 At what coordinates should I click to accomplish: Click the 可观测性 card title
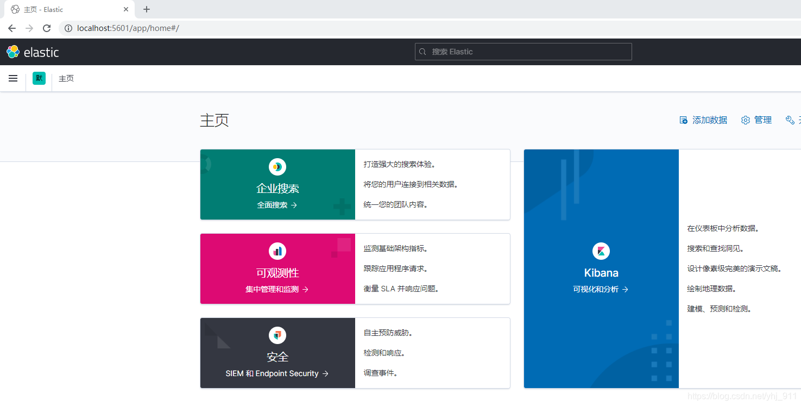277,273
